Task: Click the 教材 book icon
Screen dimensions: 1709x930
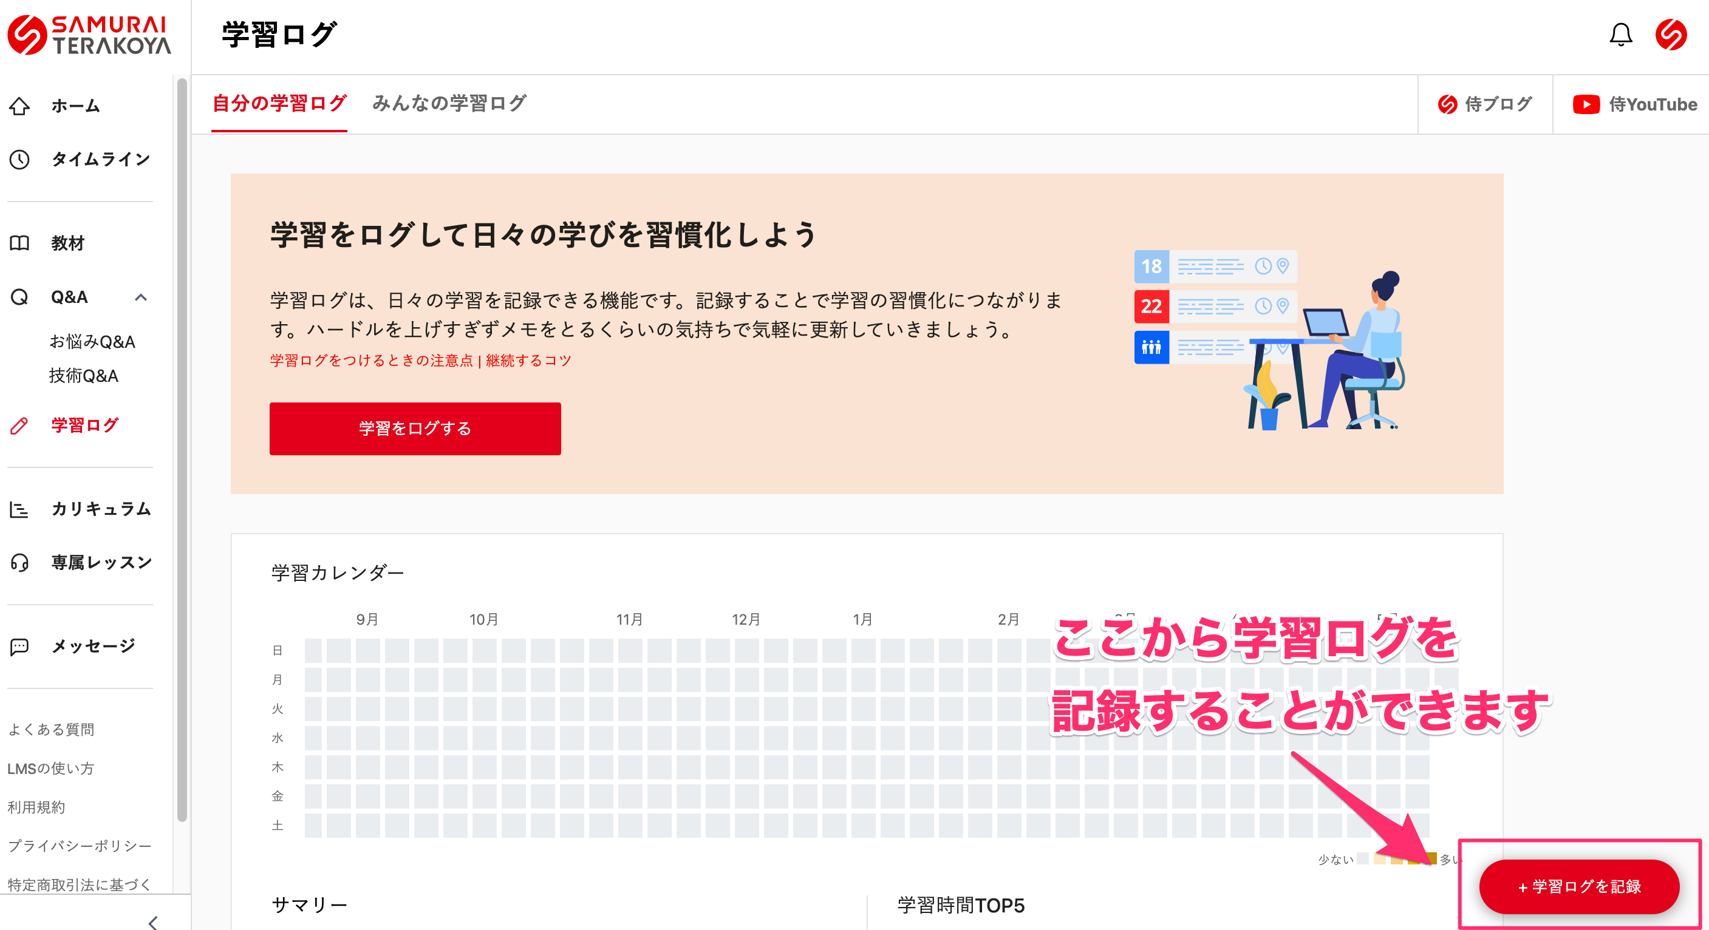Action: 20,243
